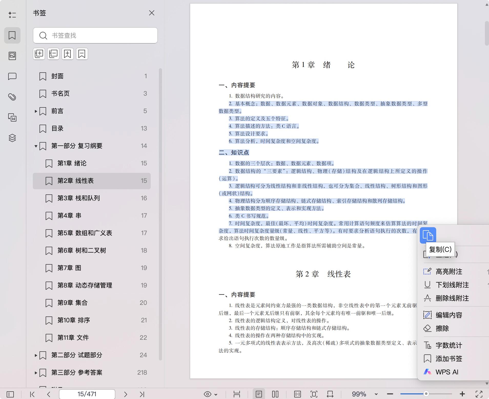Close the bookmark panel
The image size is (489, 399).
coord(152,13)
